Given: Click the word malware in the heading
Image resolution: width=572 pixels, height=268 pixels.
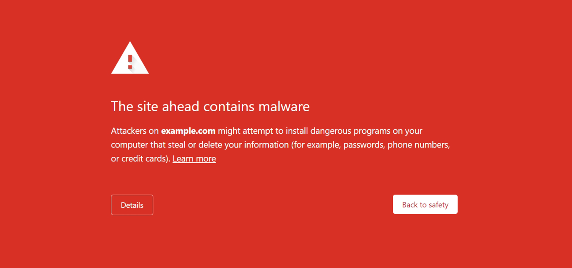Looking at the screenshot, I should (284, 106).
